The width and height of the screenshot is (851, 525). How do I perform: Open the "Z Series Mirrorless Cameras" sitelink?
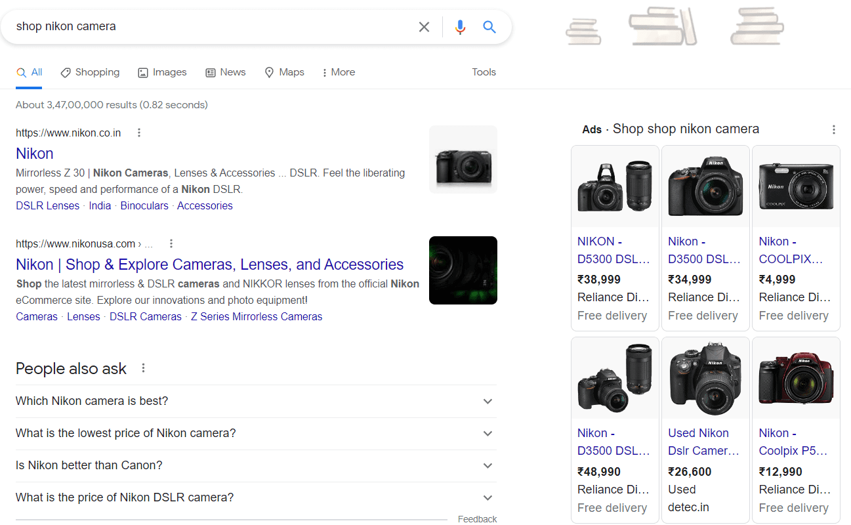[257, 316]
